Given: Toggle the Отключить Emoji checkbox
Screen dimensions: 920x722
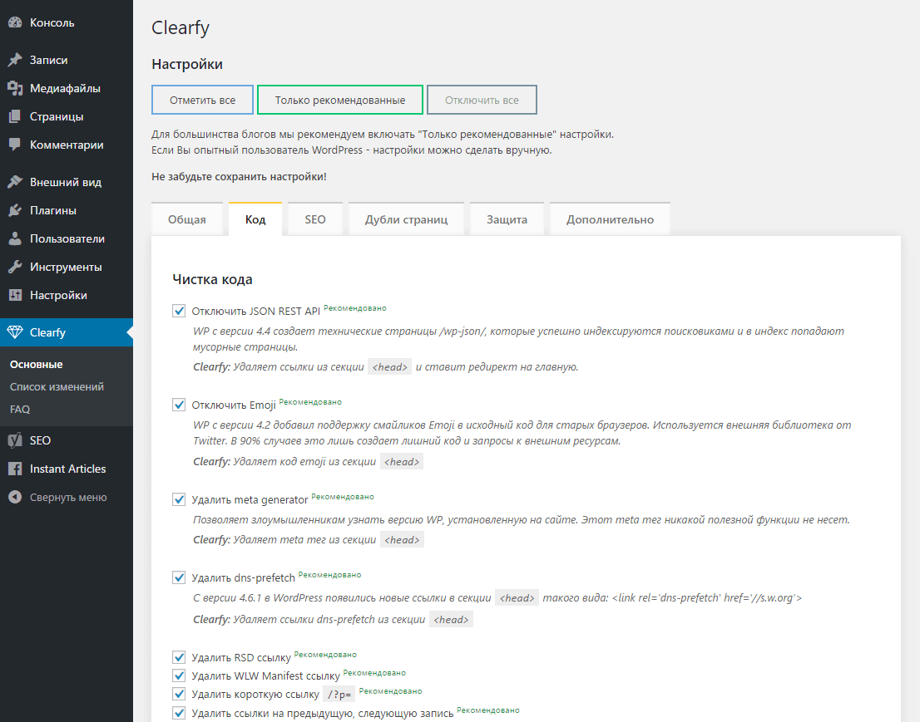Looking at the screenshot, I should (x=179, y=405).
